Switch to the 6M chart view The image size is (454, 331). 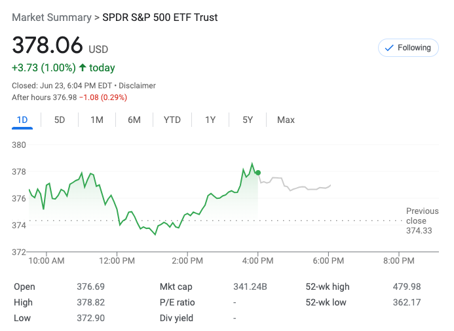(x=134, y=120)
